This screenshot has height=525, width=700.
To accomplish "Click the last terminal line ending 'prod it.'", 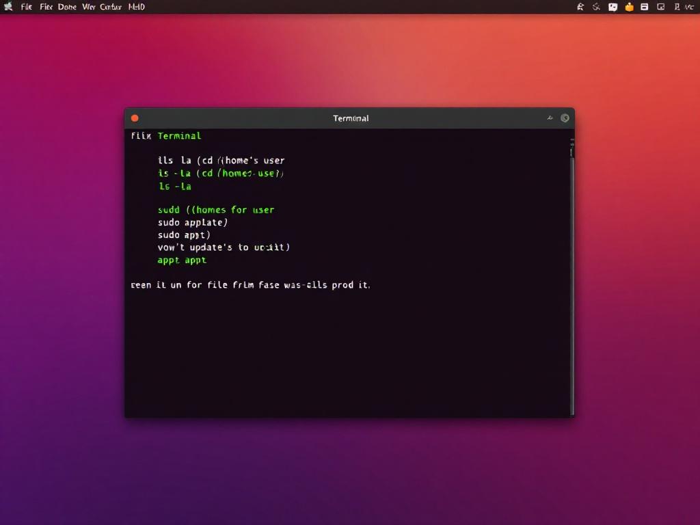I will (x=250, y=285).
